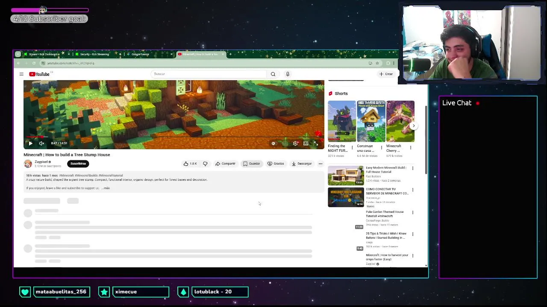This screenshot has width=547, height=307.
Task: Open options for Easy Modern Minecraft Build
Action: 412,168
